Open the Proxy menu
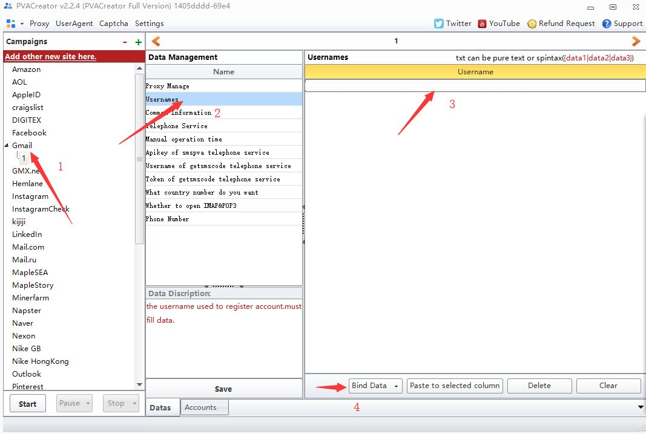Screen dimensions: 646x434 (x=39, y=24)
